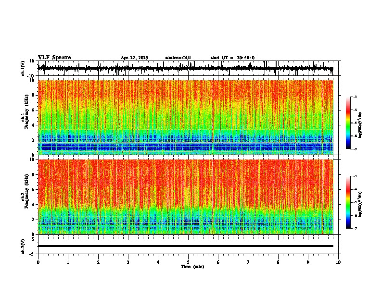Click the "8" kHz tick on ch.1 spectrogram

click(34, 95)
